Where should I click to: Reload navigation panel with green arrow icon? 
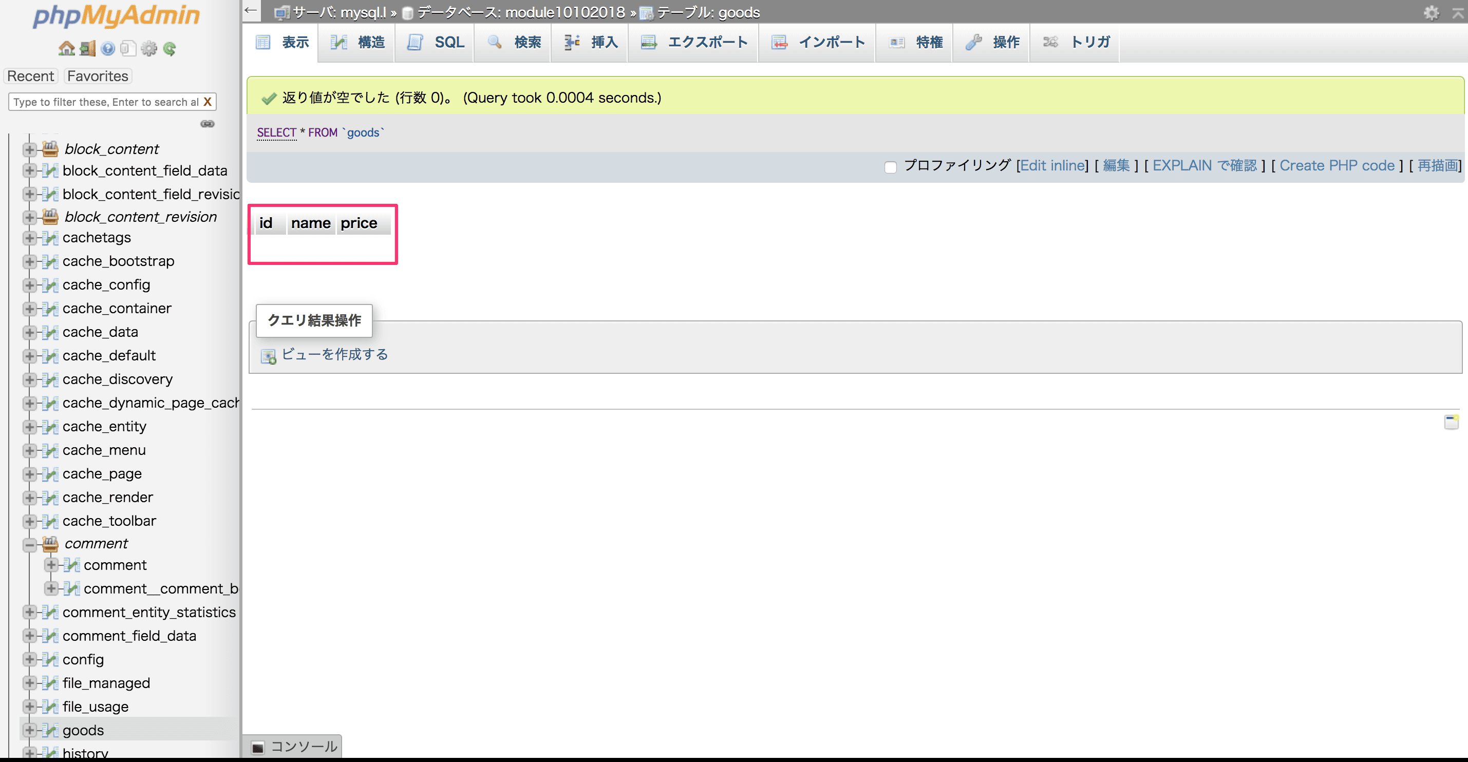point(170,48)
